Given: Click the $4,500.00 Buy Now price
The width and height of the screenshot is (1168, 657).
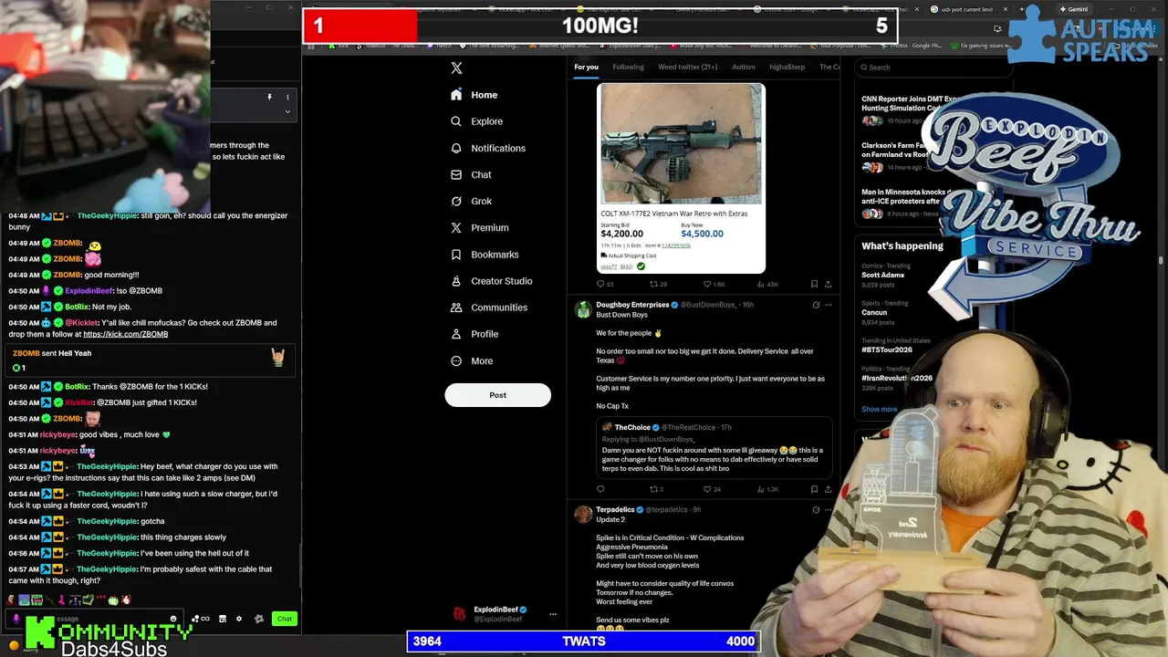Looking at the screenshot, I should click(x=702, y=234).
